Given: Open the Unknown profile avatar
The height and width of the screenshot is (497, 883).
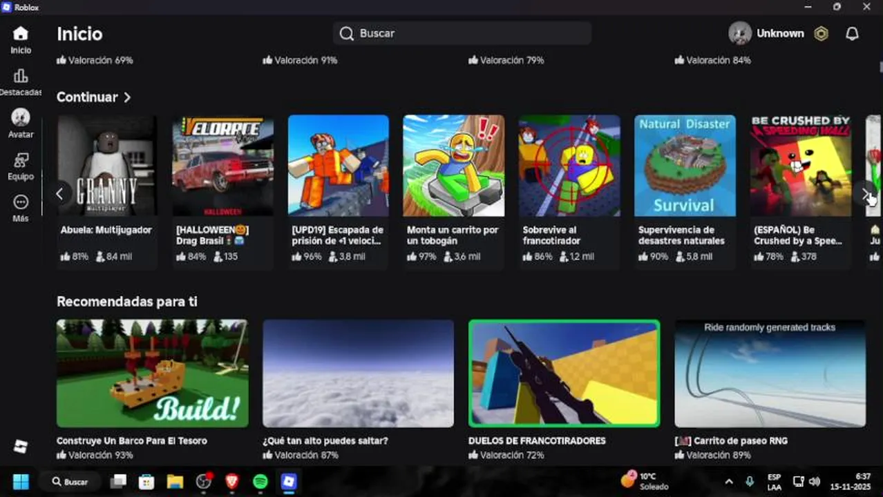Looking at the screenshot, I should click(x=740, y=33).
